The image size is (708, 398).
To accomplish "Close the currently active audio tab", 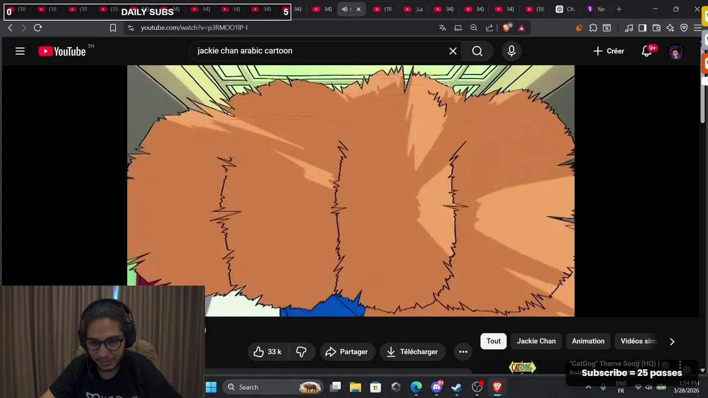I will 358,9.
